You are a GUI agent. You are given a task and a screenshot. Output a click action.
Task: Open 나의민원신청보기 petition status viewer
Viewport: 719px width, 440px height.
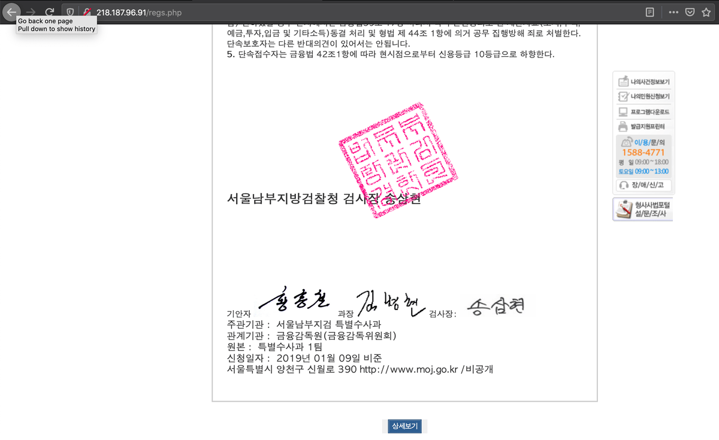point(643,96)
